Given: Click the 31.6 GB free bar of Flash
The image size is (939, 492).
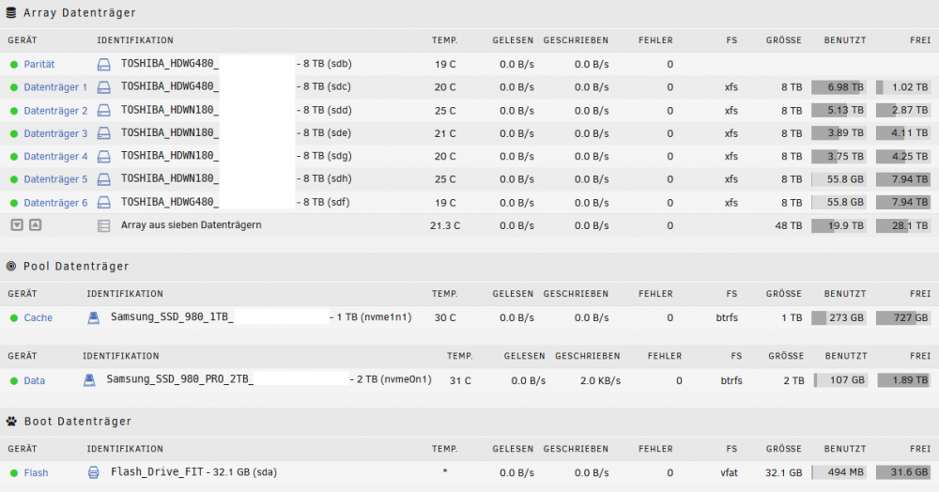Looking at the screenshot, I should point(902,472).
